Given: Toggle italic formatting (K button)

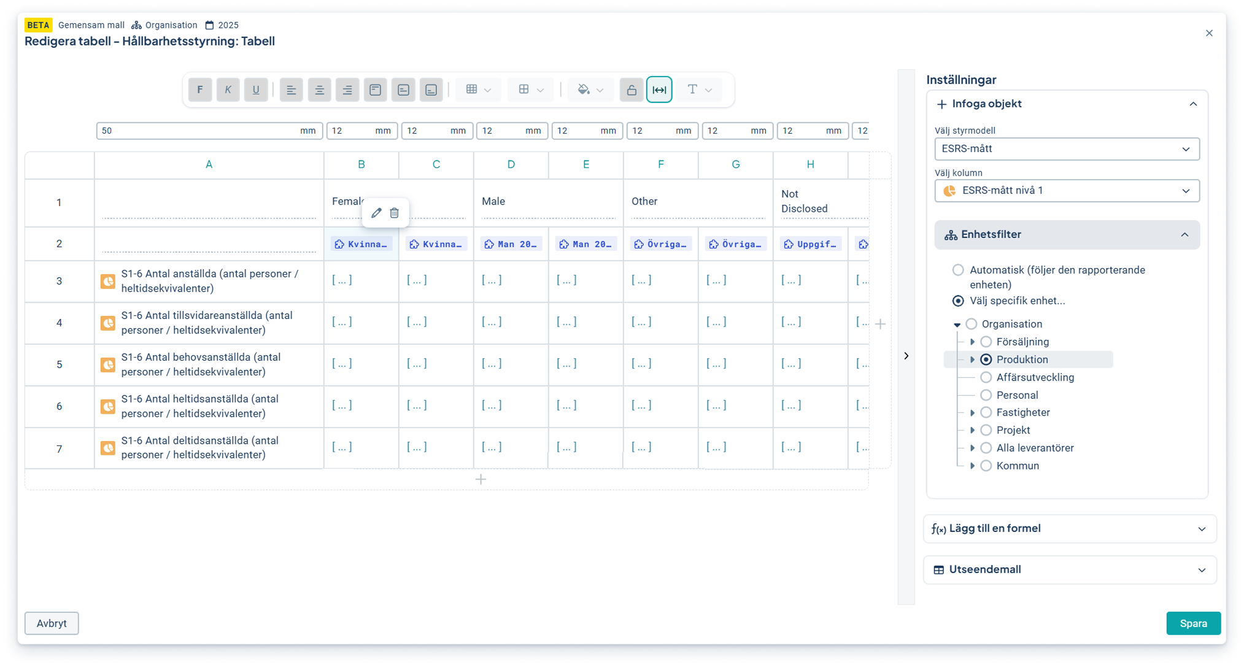Looking at the screenshot, I should click(228, 90).
